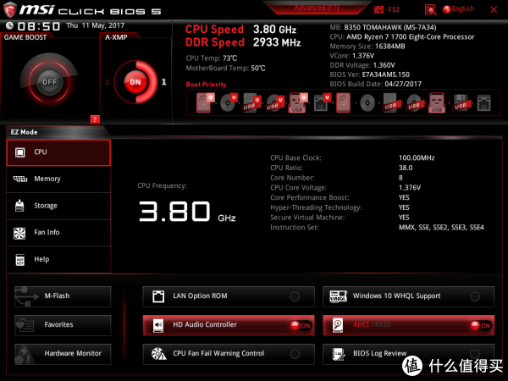Select UEFI optical disc boot device
508x381 pixels.
(228, 102)
